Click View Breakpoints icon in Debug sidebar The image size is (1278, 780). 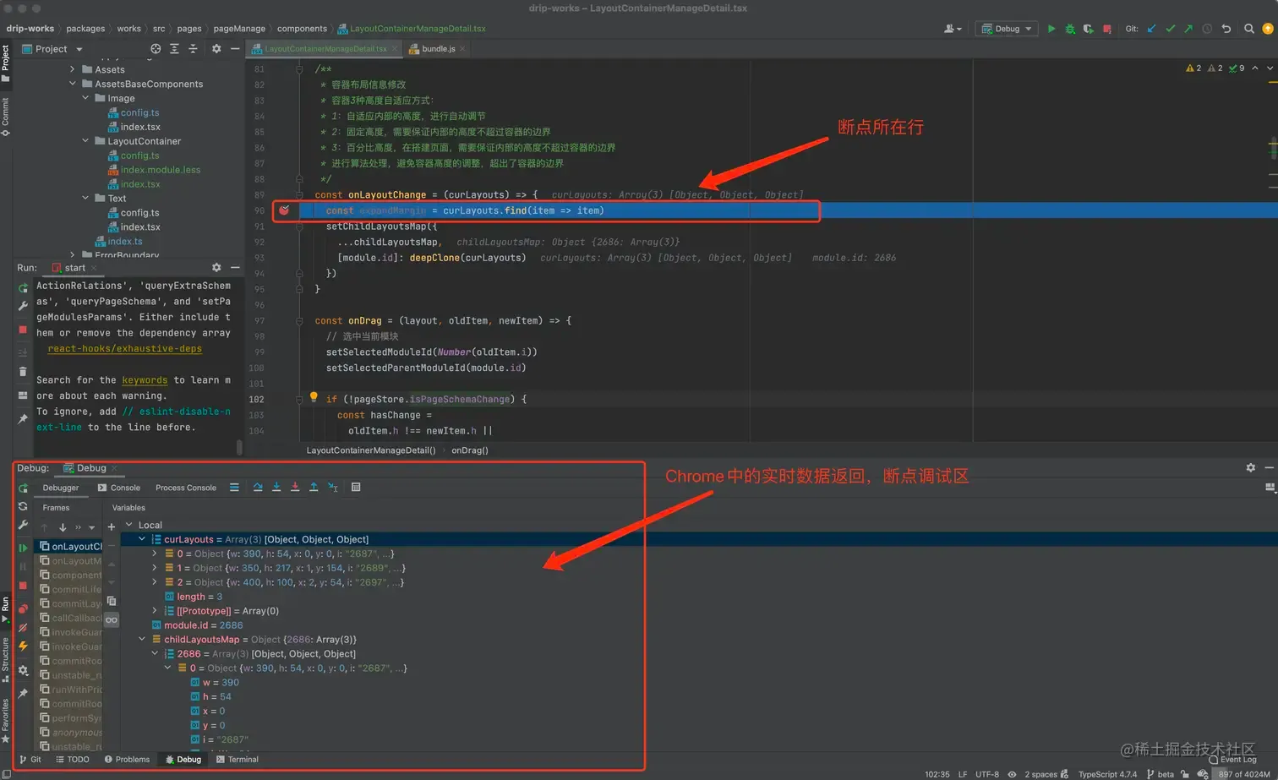coord(23,608)
